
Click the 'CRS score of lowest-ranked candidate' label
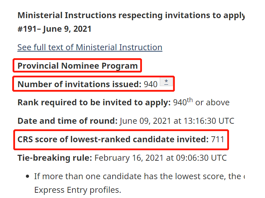point(113,139)
